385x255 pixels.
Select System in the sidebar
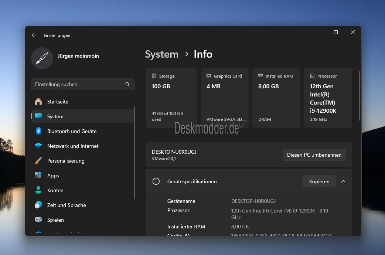(x=82, y=116)
